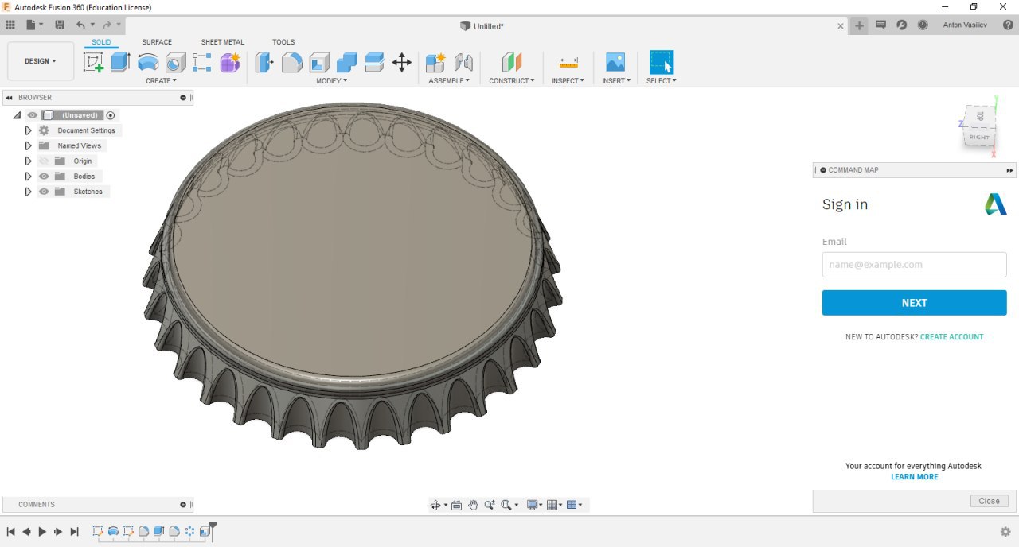Open the Measure tool

tap(568, 62)
